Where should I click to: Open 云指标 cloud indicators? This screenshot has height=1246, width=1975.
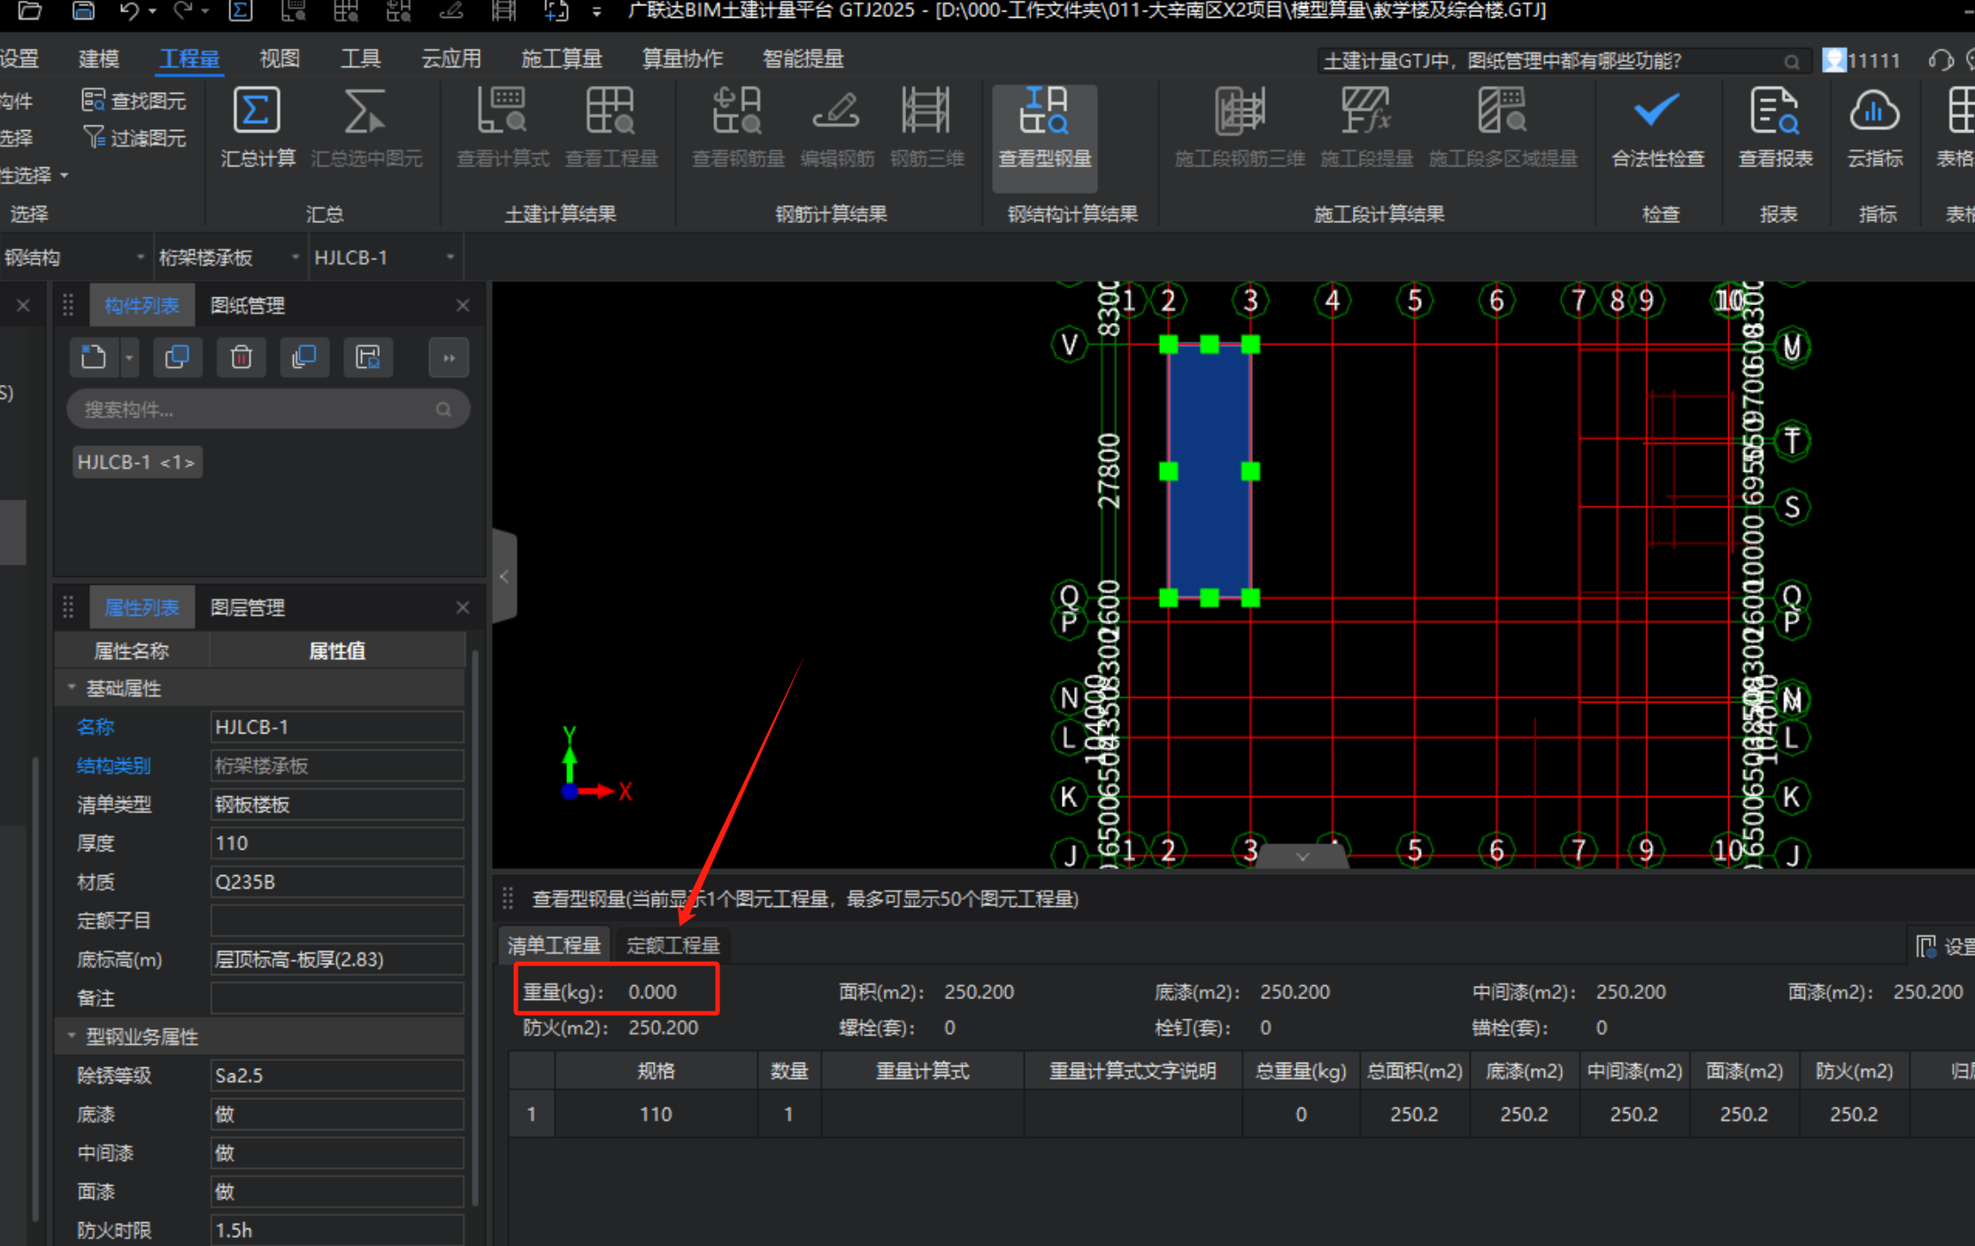pyautogui.click(x=1874, y=128)
